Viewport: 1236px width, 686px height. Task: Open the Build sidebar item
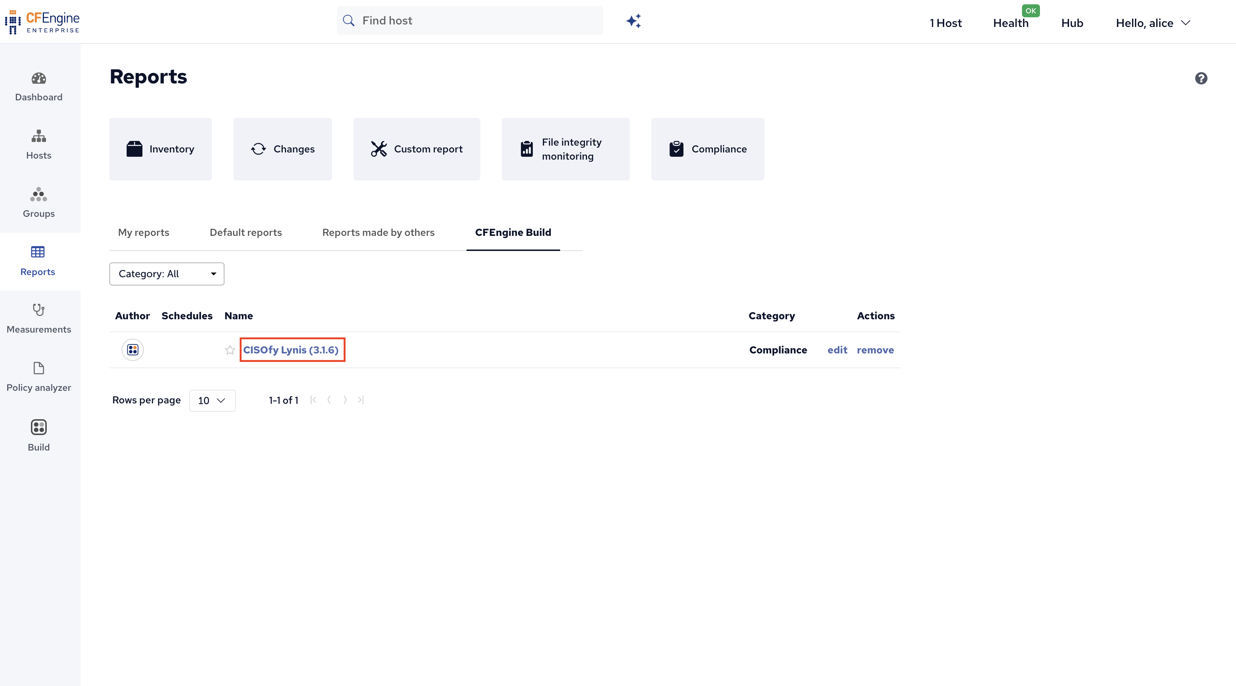click(39, 436)
